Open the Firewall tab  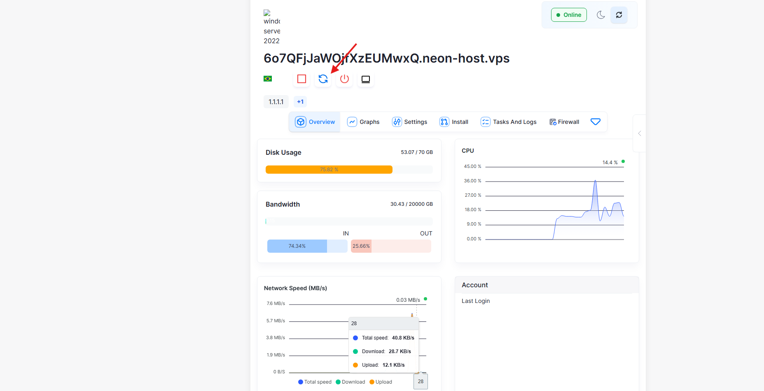tap(564, 122)
